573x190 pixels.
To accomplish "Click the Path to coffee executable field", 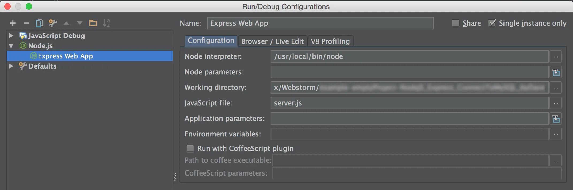I will coord(411,161).
